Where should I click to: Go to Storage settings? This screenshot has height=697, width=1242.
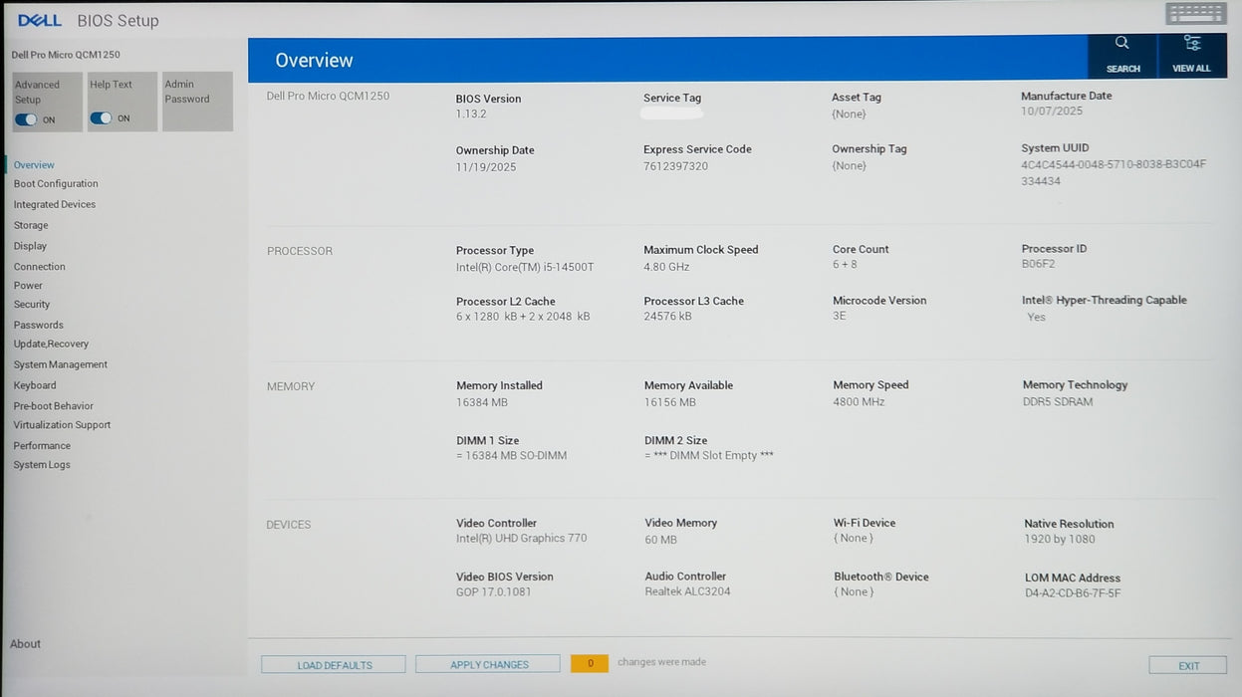[x=31, y=226]
